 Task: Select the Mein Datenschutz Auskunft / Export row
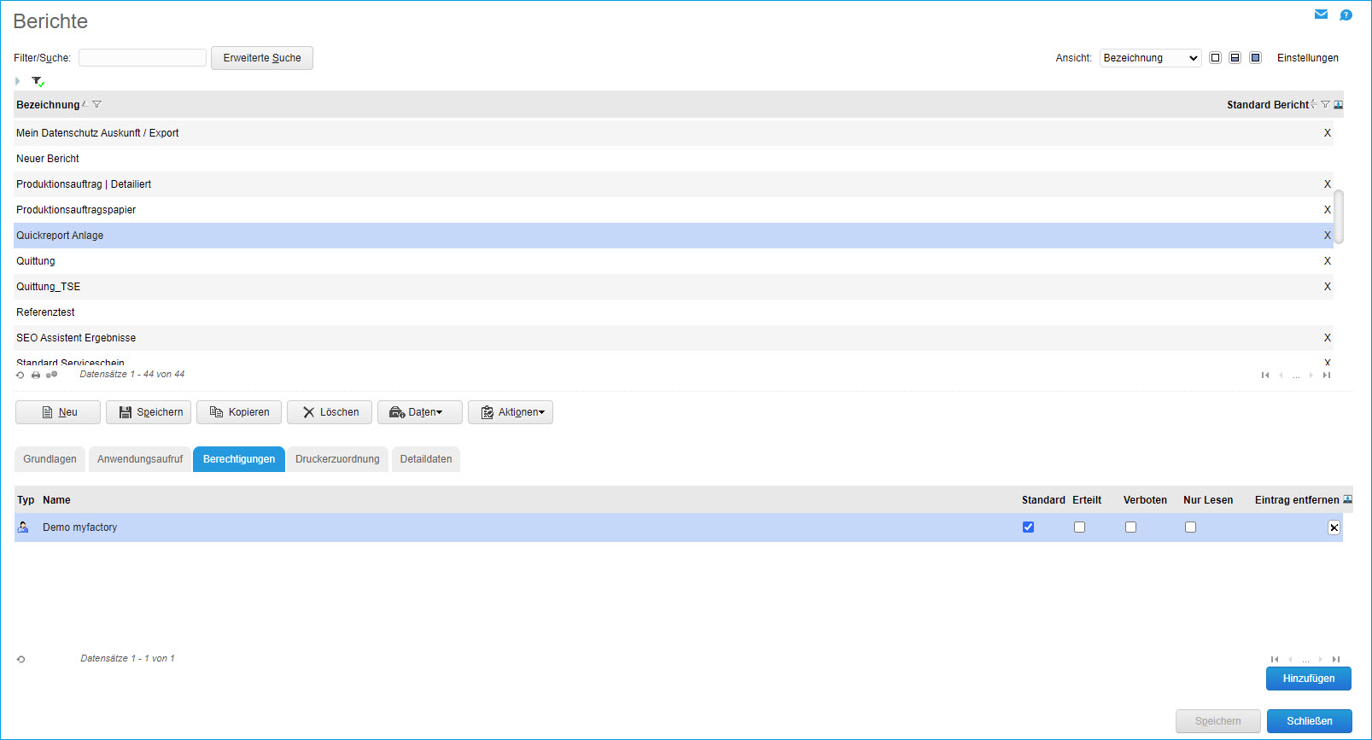coord(674,133)
